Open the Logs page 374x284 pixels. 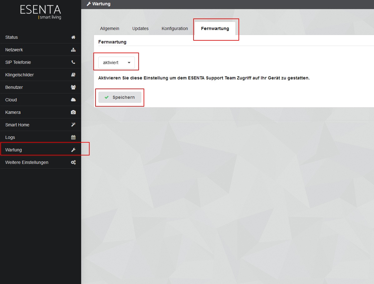(41, 137)
